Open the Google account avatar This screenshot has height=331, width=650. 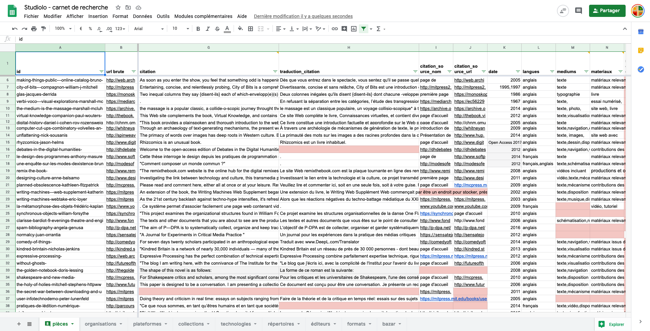click(x=637, y=10)
